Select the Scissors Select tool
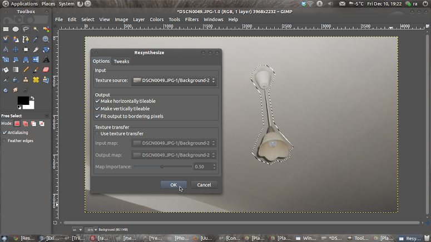The image size is (431, 242). point(6,39)
